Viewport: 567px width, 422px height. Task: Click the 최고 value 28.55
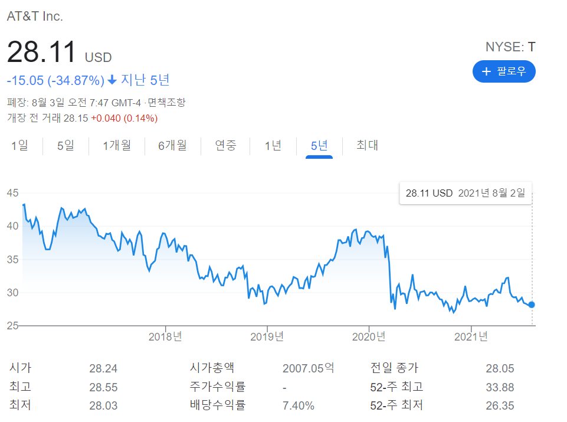click(103, 387)
